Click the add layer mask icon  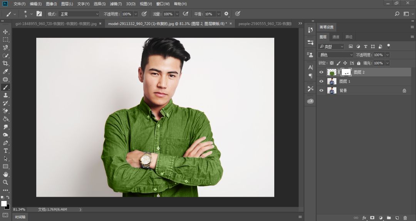click(372, 218)
